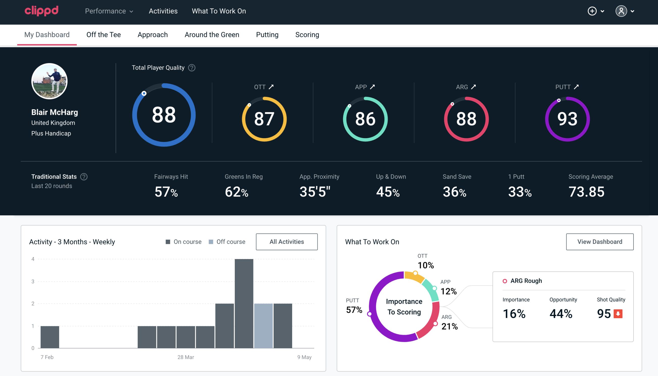Click the Traditional Stats help icon
The width and height of the screenshot is (658, 376).
click(84, 177)
